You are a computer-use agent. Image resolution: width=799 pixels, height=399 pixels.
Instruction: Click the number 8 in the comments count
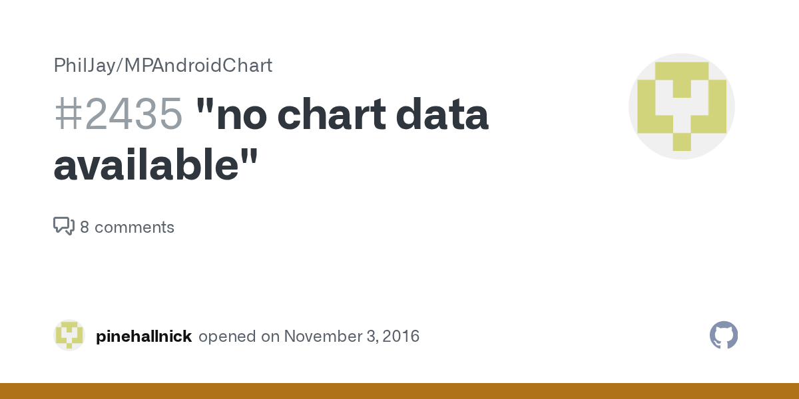pyautogui.click(x=85, y=227)
